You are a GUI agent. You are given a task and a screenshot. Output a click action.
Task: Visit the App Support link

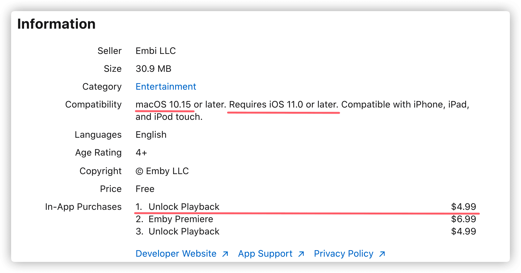pos(265,254)
